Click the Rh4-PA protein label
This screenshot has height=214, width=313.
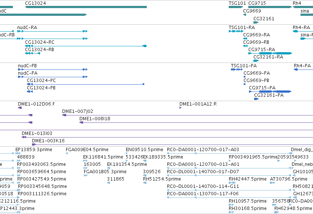[x=302, y=66]
